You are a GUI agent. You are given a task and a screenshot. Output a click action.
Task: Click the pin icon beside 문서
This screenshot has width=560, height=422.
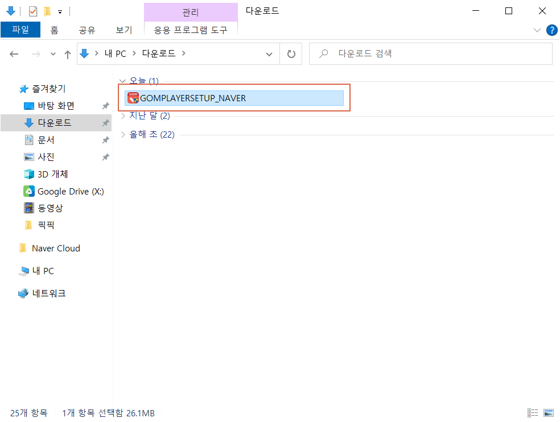pyautogui.click(x=105, y=140)
